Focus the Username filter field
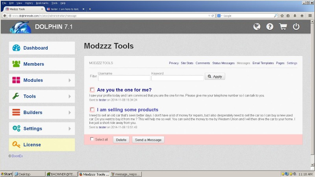 coord(124,78)
